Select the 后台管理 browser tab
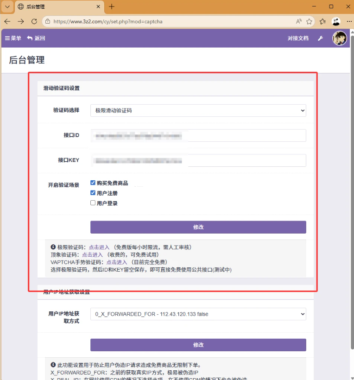Screen dimensions: 354x380 [x=60, y=7]
